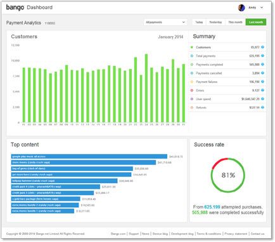Click the 81% success rate ring
This screenshot has height=242, width=275.
[x=228, y=175]
